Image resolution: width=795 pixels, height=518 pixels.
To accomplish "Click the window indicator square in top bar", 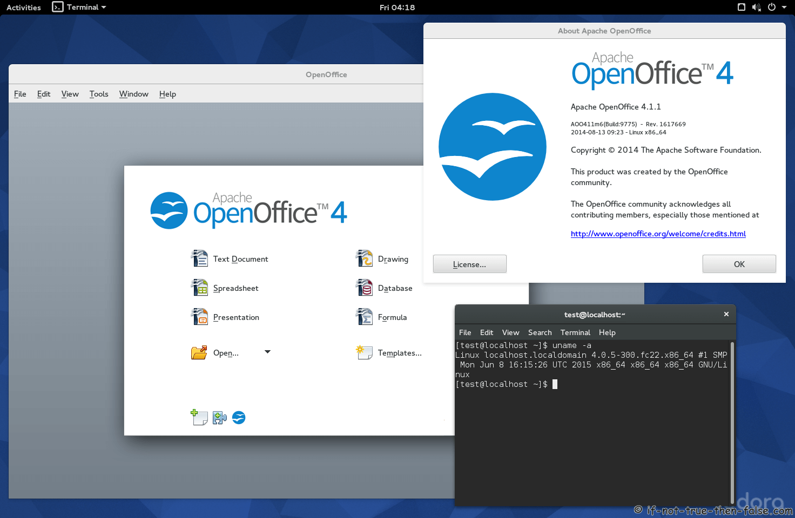I will pos(742,7).
